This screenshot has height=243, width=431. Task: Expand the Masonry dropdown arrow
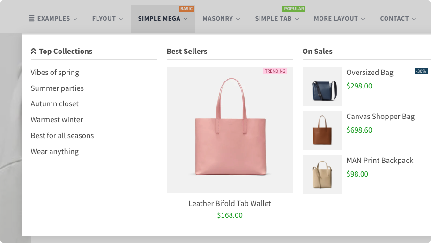pyautogui.click(x=238, y=19)
